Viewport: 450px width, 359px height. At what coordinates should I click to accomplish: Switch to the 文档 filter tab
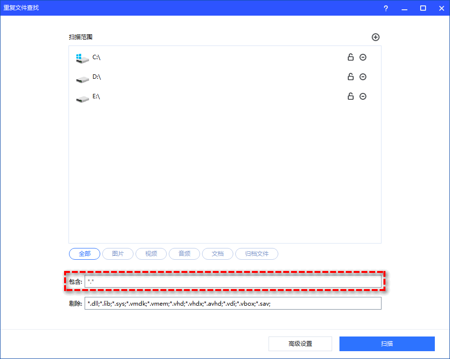tap(218, 254)
